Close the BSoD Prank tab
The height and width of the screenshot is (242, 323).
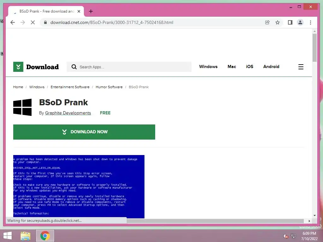click(79, 11)
